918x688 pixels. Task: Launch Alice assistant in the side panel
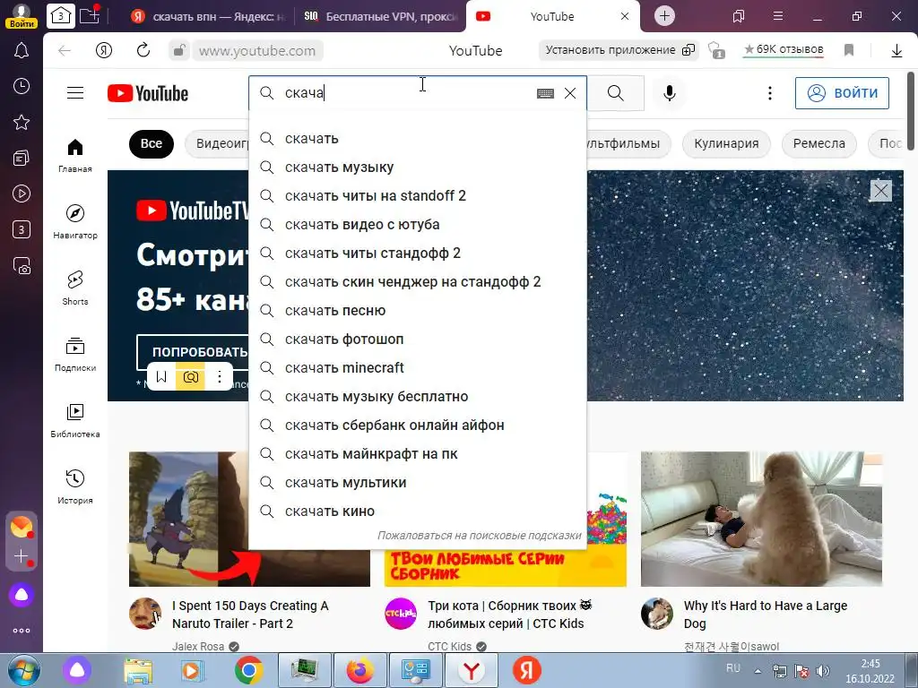click(22, 595)
